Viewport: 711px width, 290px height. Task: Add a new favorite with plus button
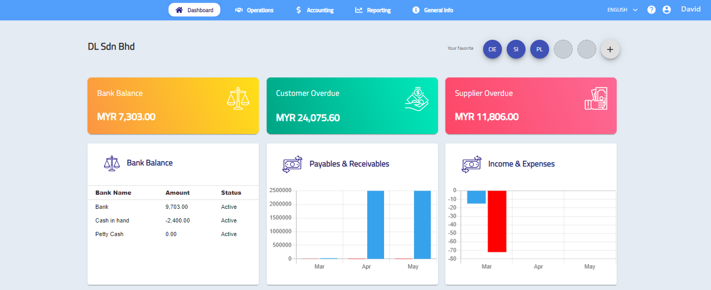pyautogui.click(x=610, y=49)
